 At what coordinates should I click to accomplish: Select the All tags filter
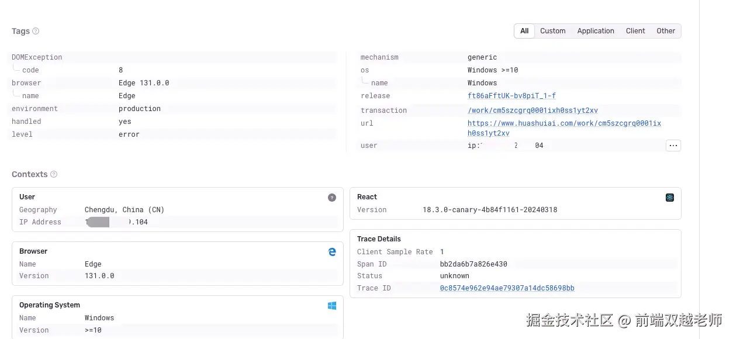click(524, 31)
